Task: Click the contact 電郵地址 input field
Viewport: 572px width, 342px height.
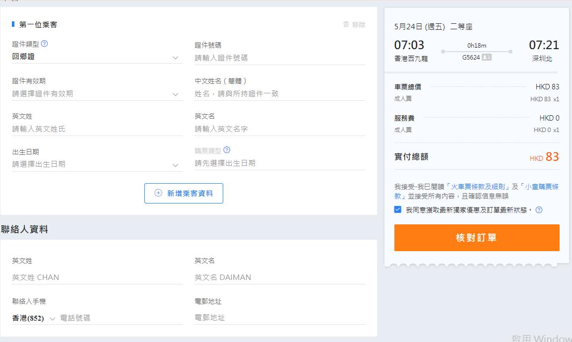Action: point(280,318)
